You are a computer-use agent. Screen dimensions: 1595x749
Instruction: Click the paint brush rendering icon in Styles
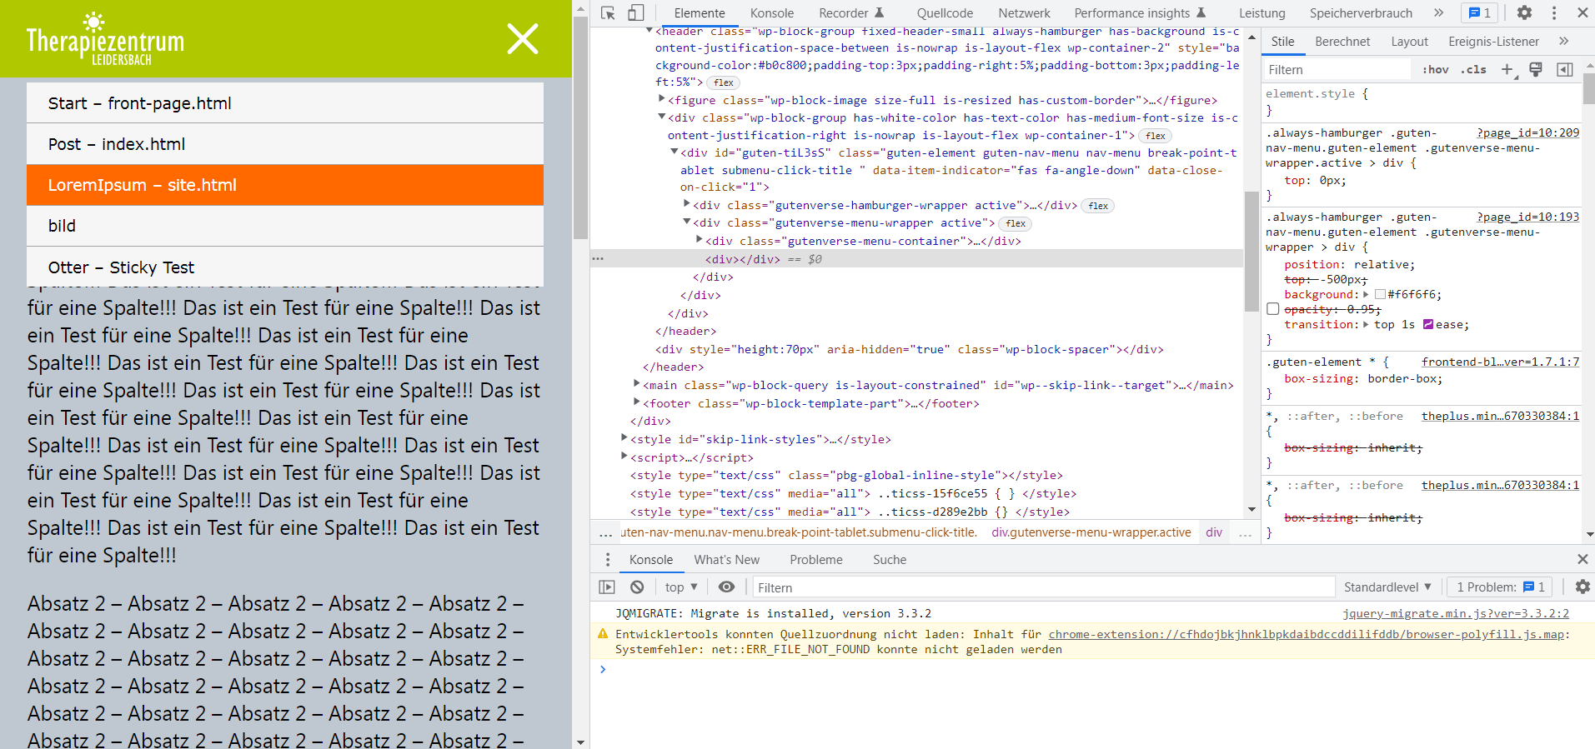click(x=1536, y=69)
